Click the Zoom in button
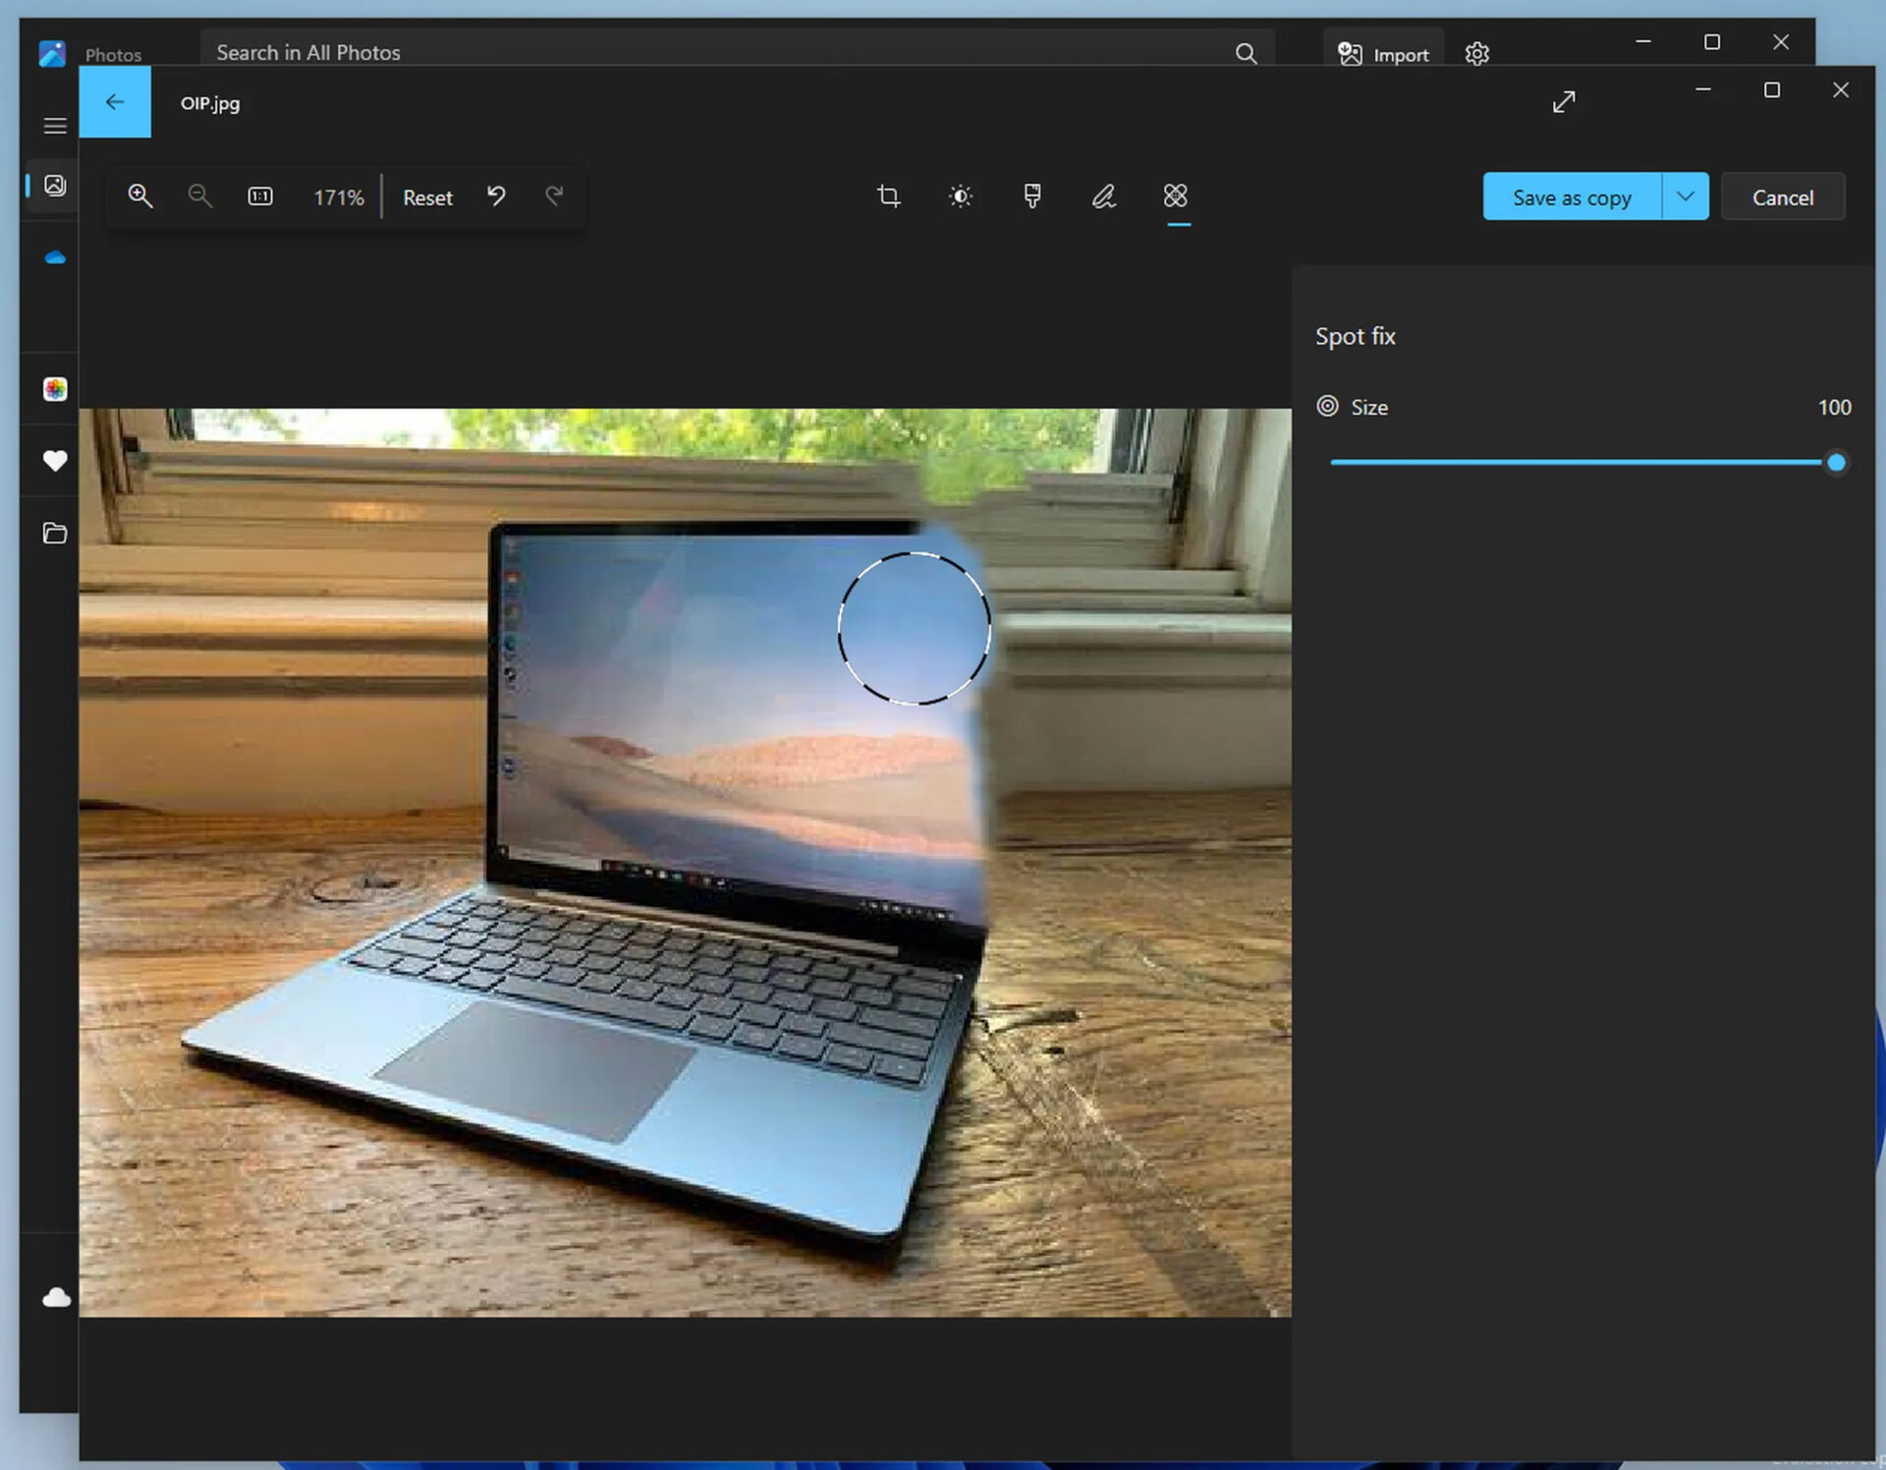 (x=139, y=196)
